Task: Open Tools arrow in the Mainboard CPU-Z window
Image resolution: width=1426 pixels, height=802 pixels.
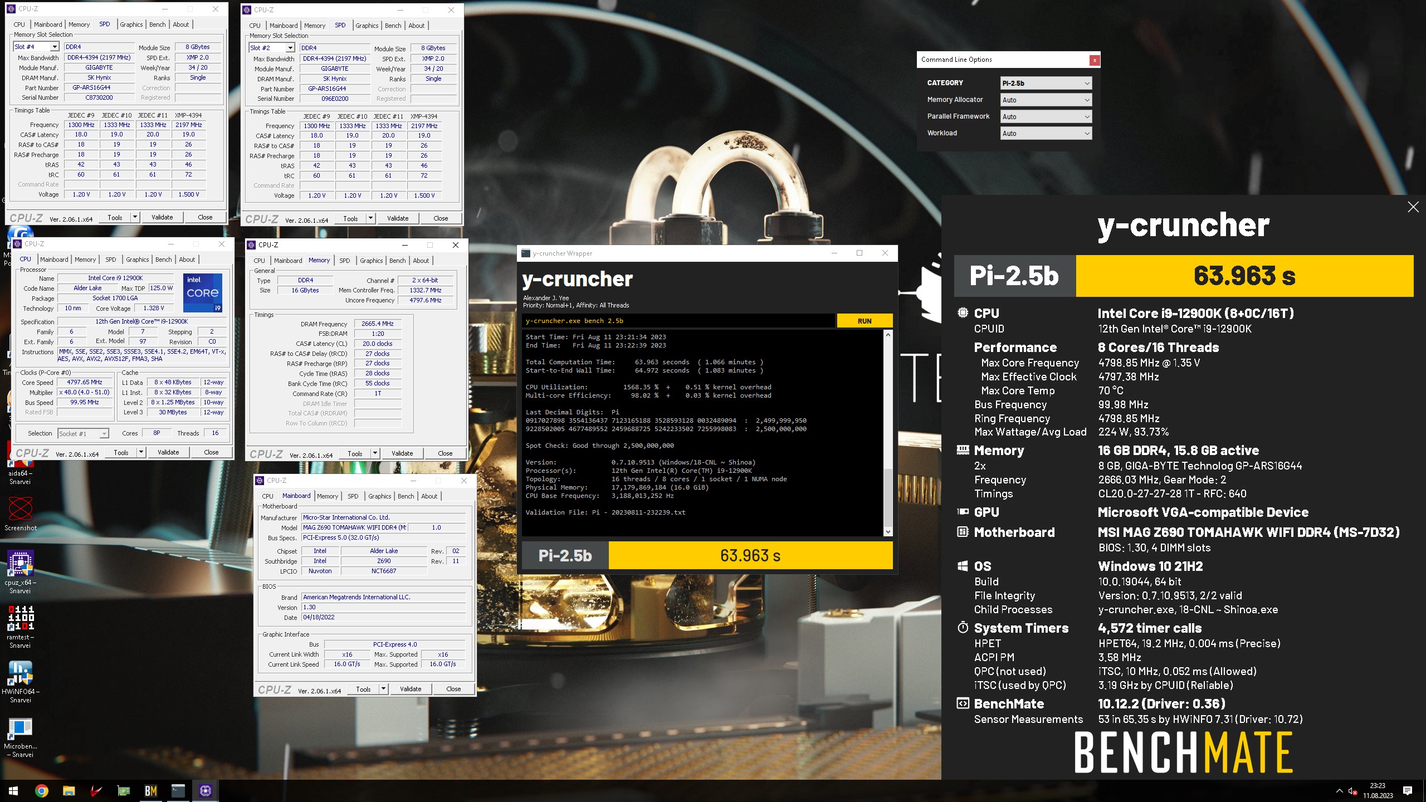Action: coord(383,689)
